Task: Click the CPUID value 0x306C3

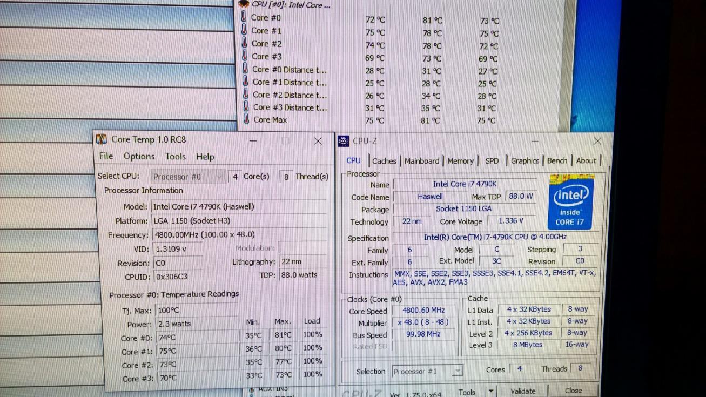Action: (x=172, y=277)
